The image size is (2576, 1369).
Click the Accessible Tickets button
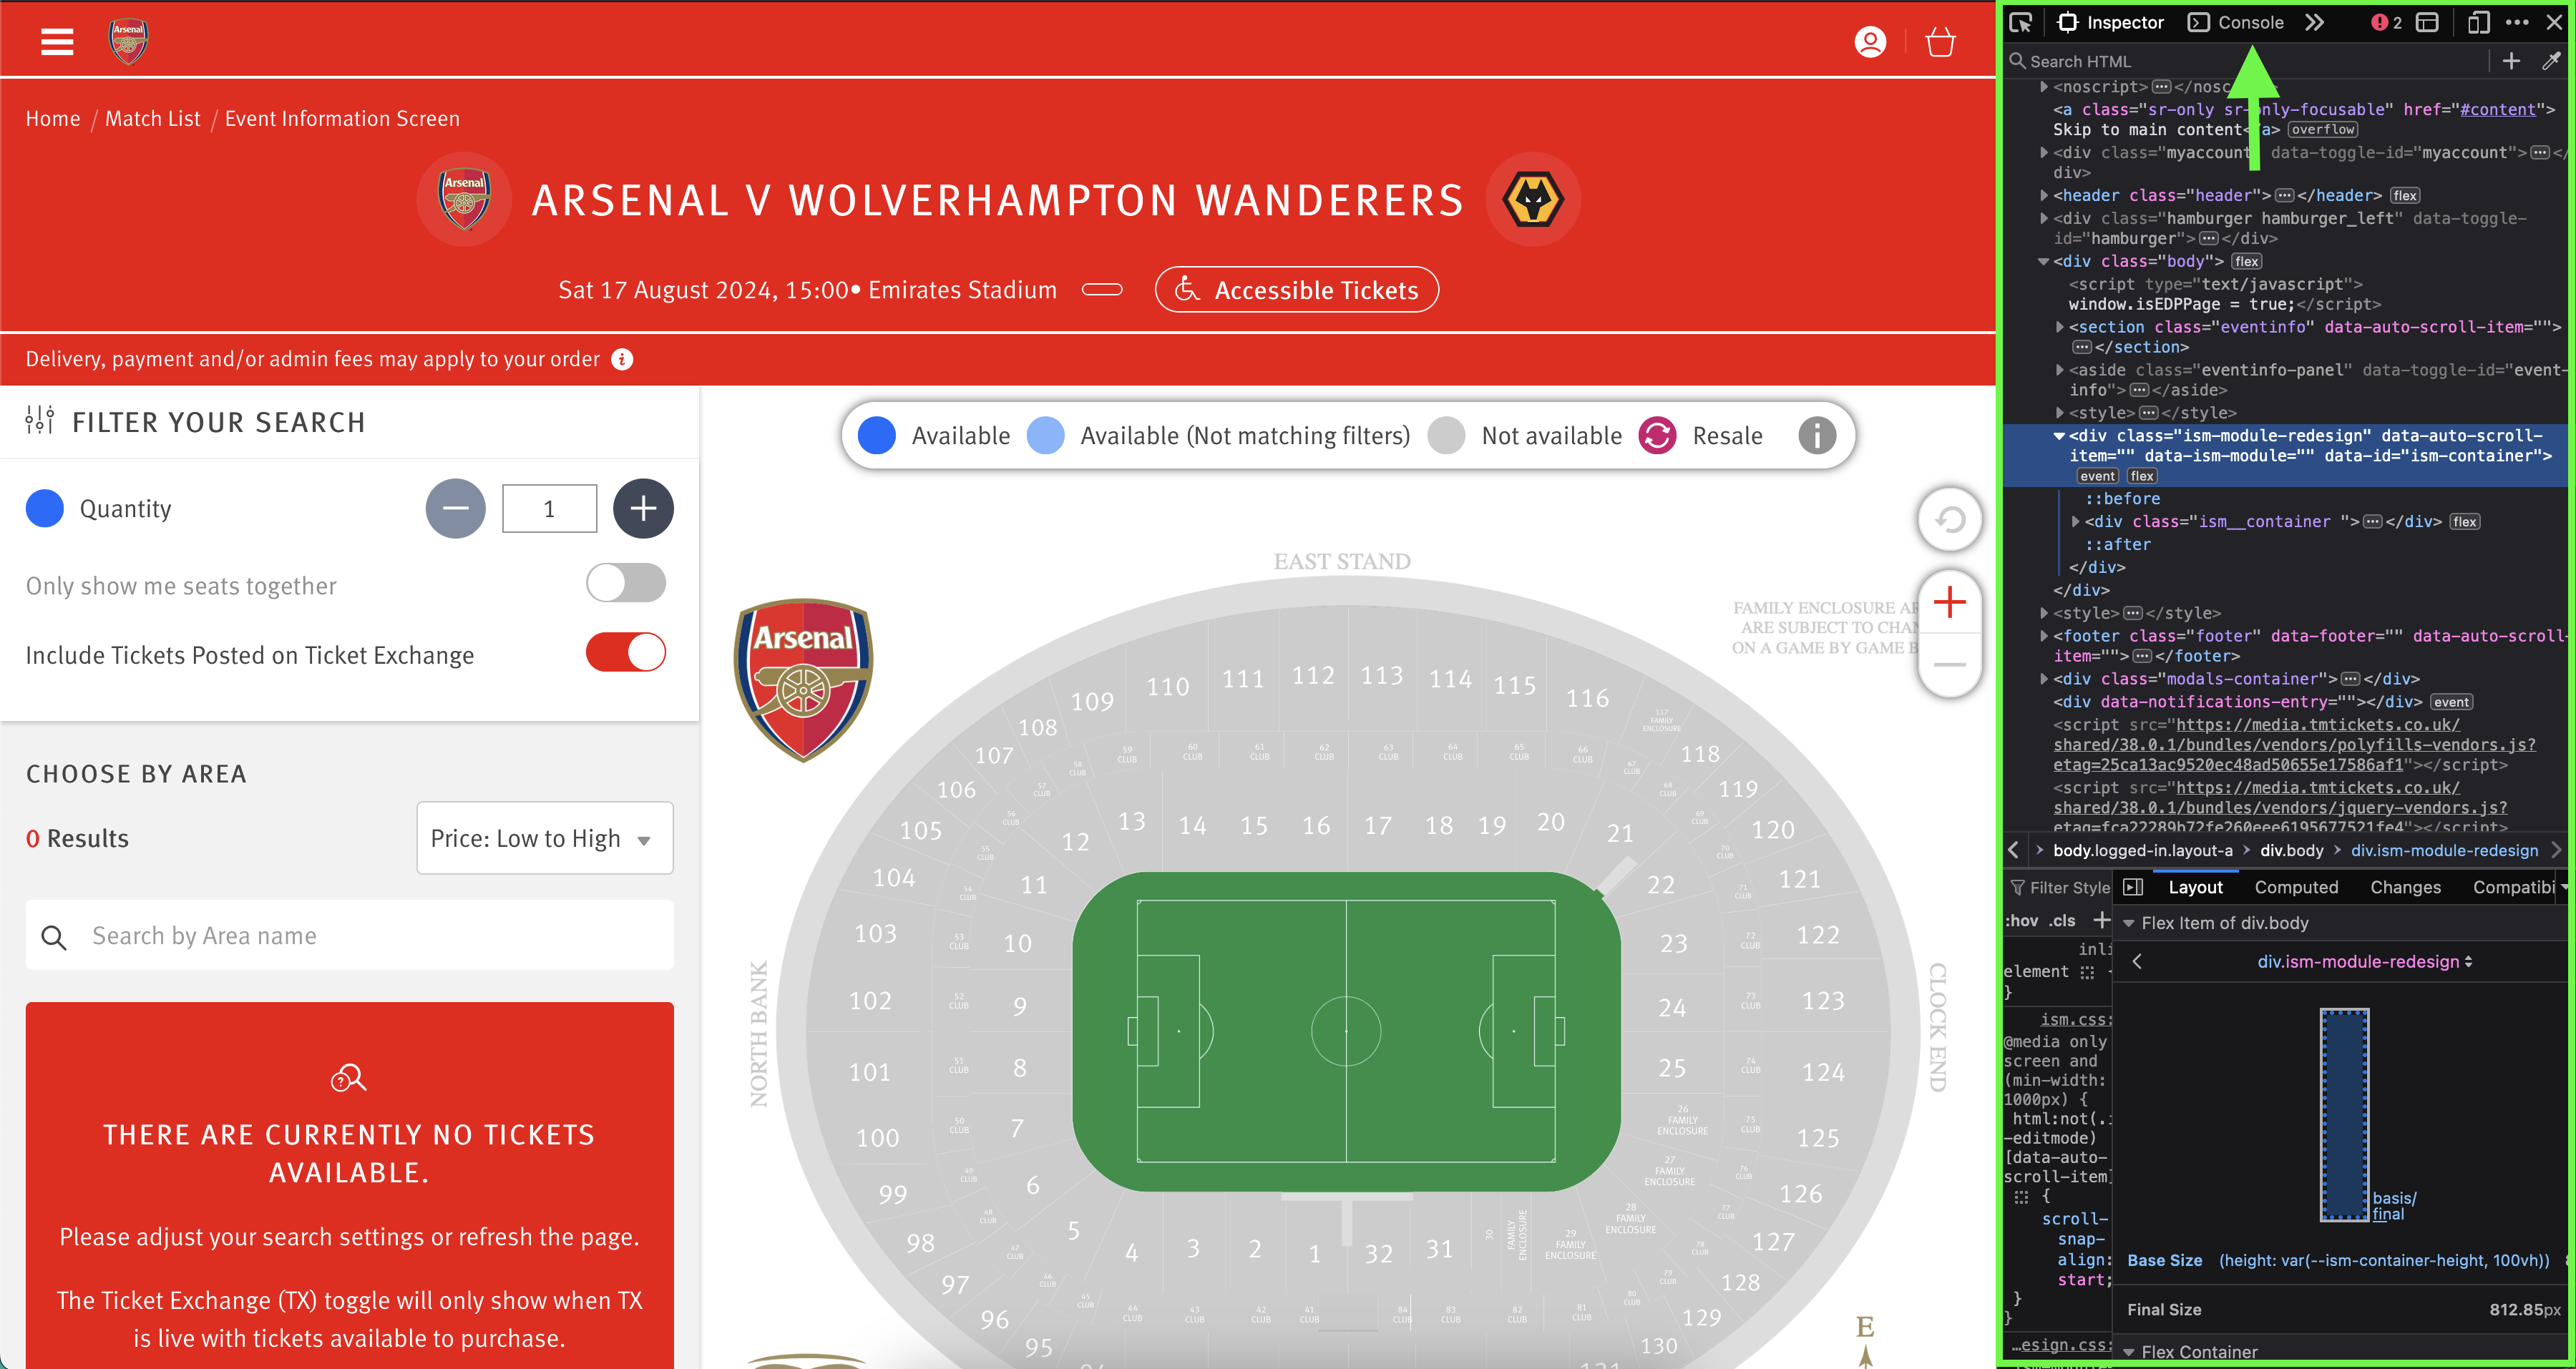tap(1297, 290)
